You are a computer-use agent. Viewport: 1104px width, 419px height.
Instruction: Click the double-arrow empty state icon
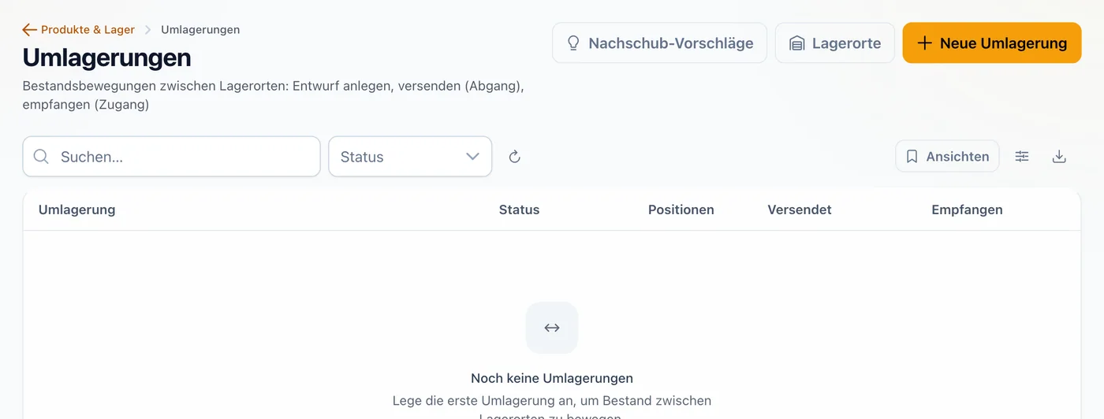tap(552, 328)
